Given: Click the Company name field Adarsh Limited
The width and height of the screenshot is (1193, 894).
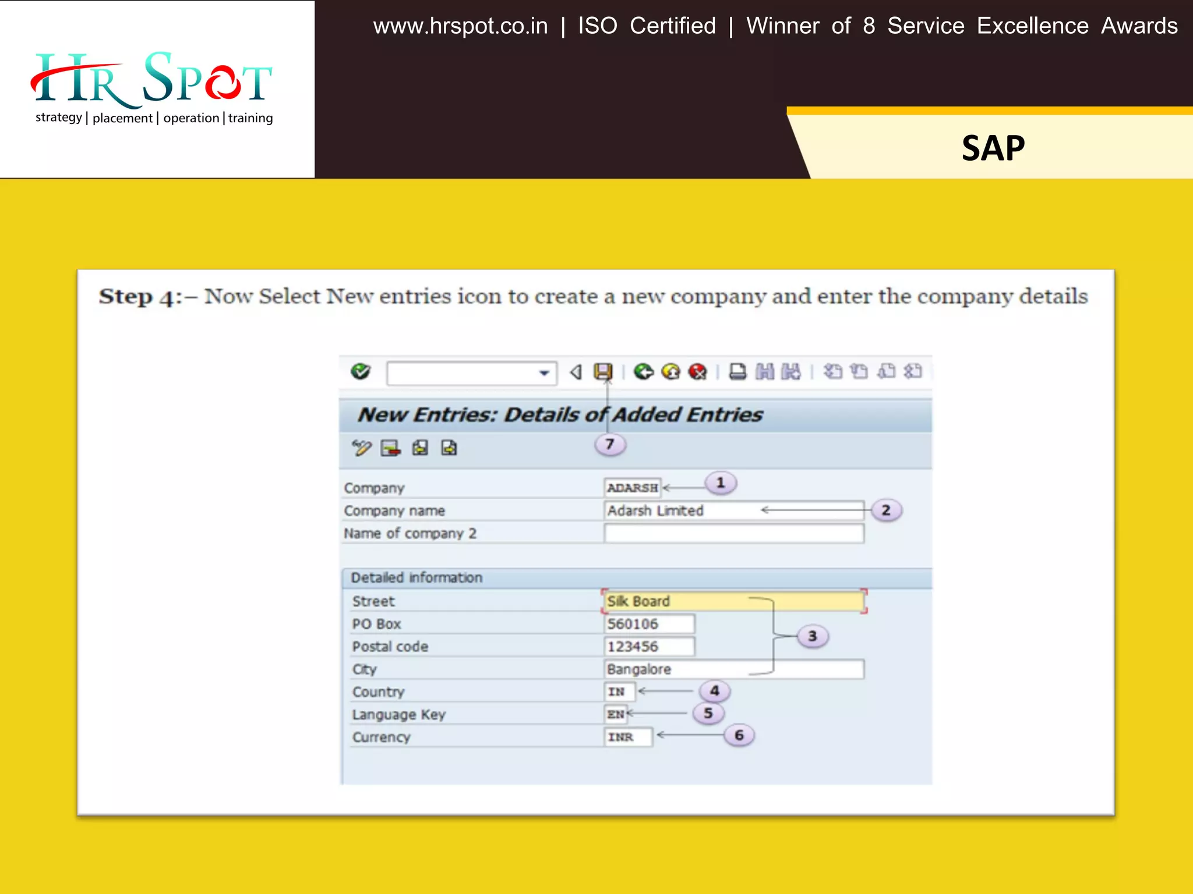Looking at the screenshot, I should [734, 510].
